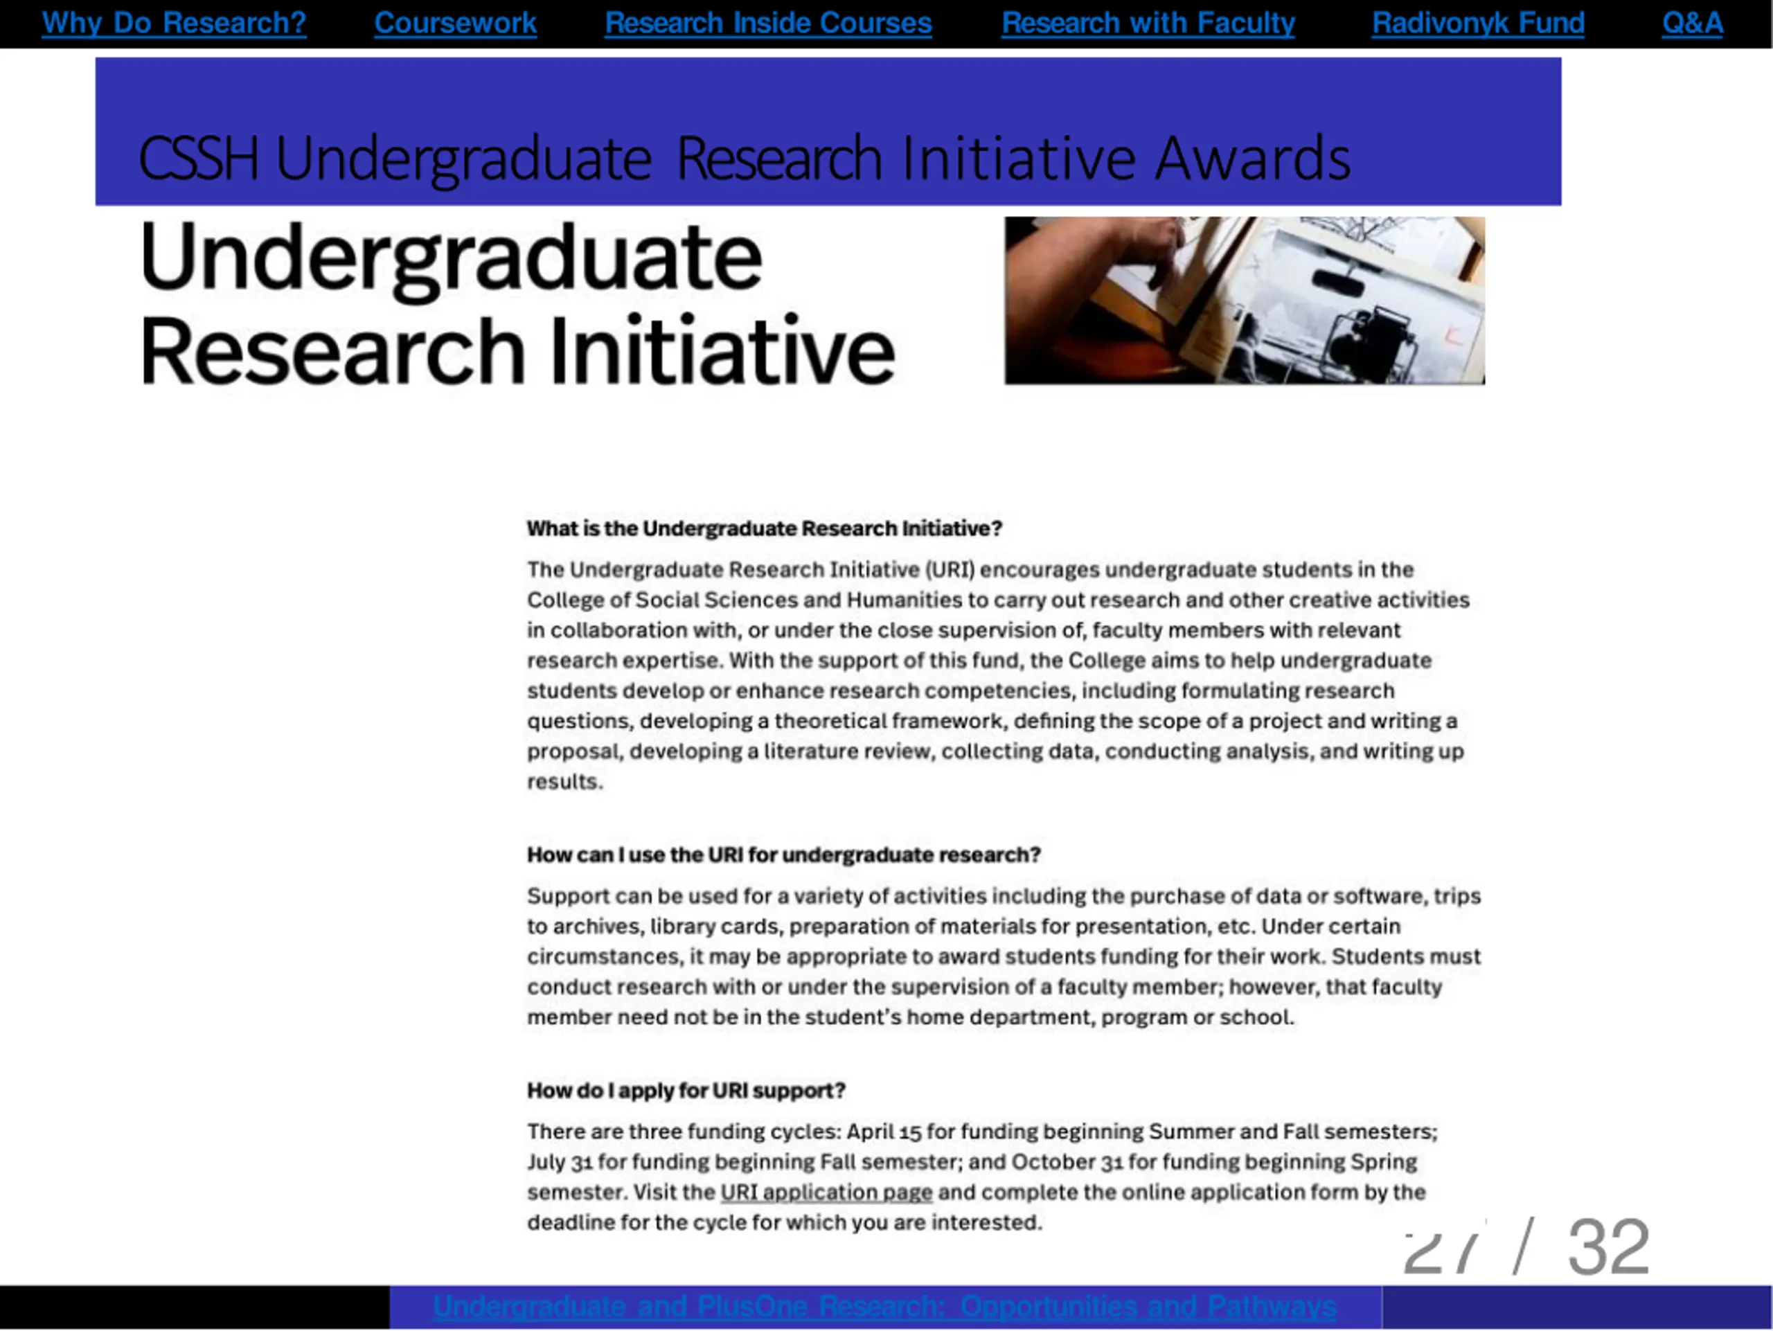Select the 'Research Inside Courses' navigation link
The image size is (1773, 1331).
(768, 22)
